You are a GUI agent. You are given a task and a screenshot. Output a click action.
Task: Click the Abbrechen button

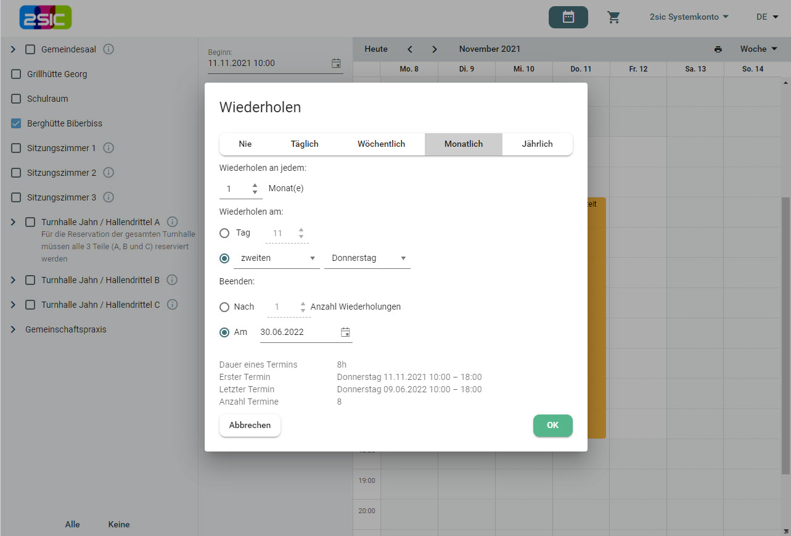coord(250,425)
